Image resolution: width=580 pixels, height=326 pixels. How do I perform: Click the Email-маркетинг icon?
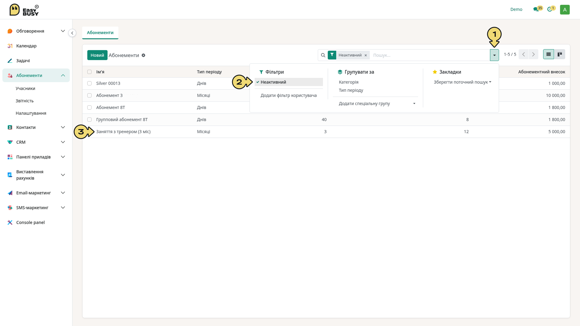click(x=10, y=193)
